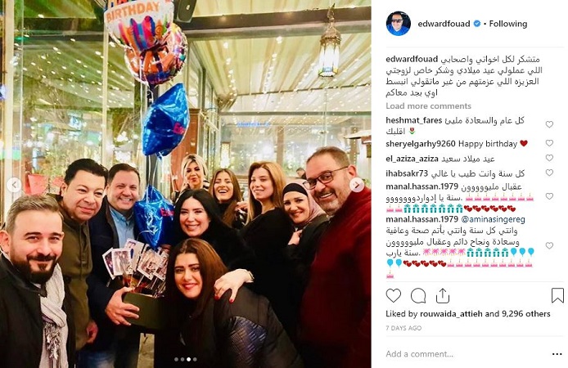Image resolution: width=568 pixels, height=368 pixels.
Task: Go to next photo with right arrow
Action: (x=357, y=185)
